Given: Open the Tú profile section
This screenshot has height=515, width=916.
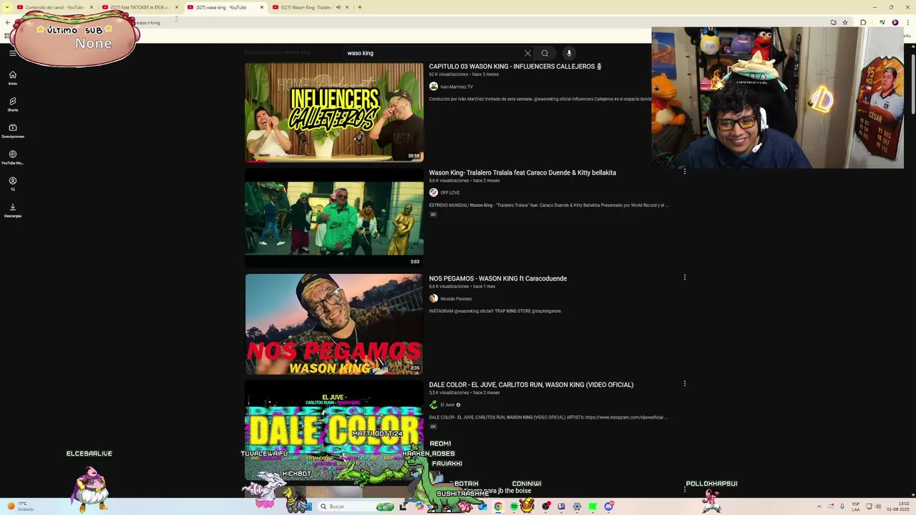Looking at the screenshot, I should (12, 184).
